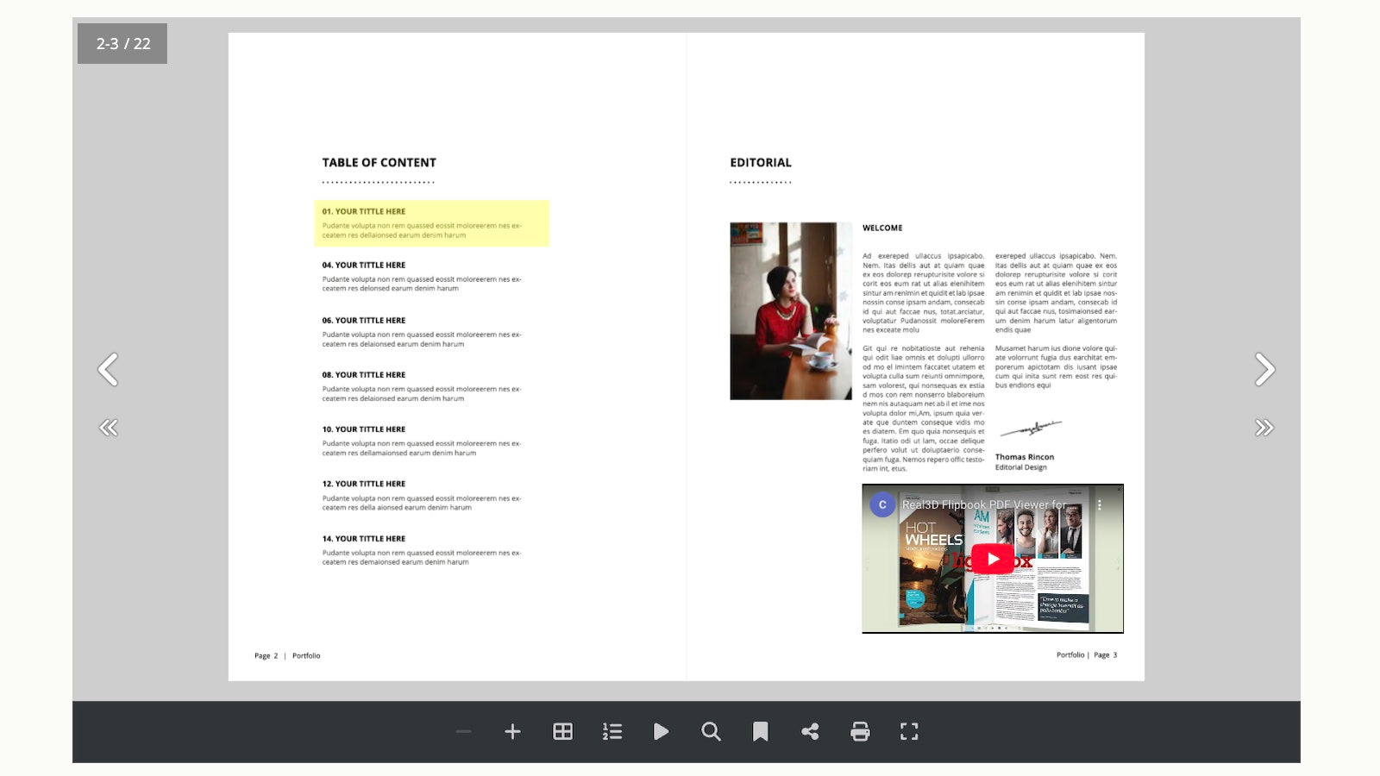Image resolution: width=1380 pixels, height=776 pixels.
Task: Toggle fullscreen mode
Action: click(x=909, y=730)
